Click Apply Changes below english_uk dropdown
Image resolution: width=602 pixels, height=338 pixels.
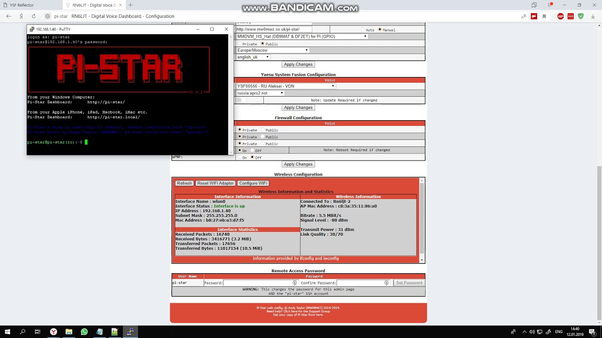[298, 64]
